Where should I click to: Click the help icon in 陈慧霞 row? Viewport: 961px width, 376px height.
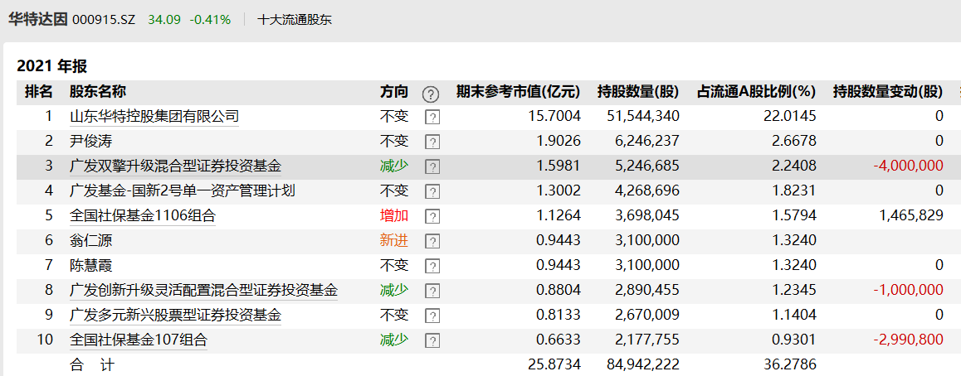432,266
